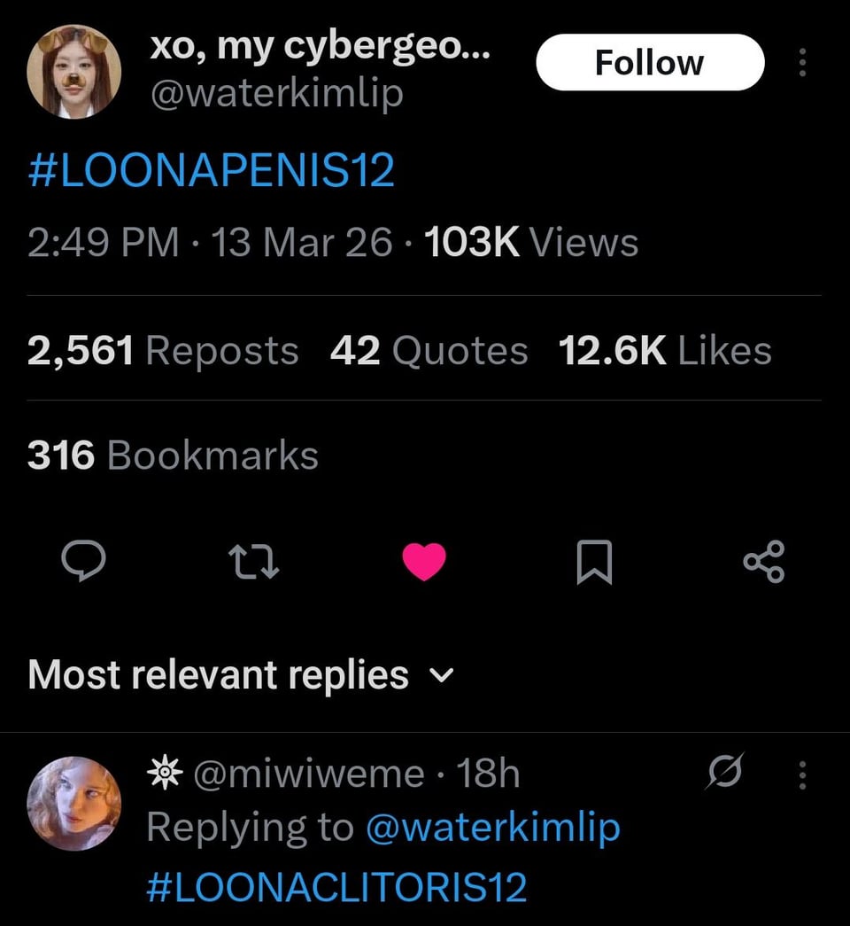Click the slashed circle icon on reply
Screen dimensions: 850x926
(x=723, y=774)
